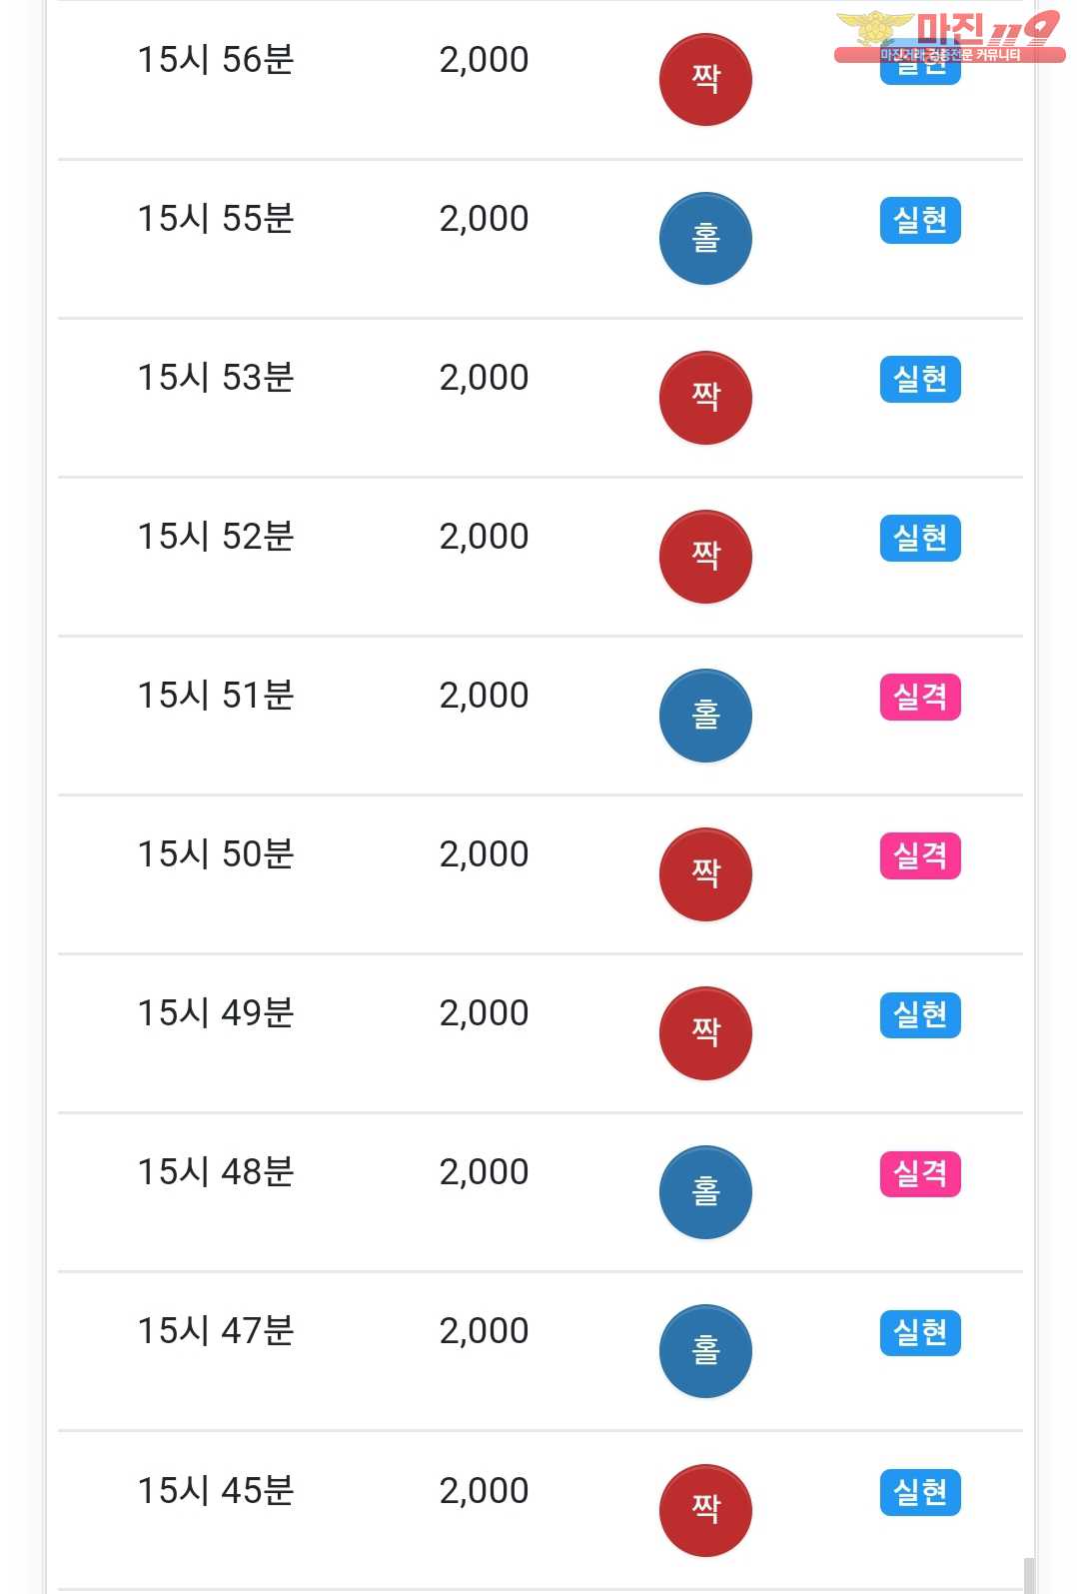Click the blue 실현 badge for 15시 55분
Viewport: 1077px width, 1594px height.
[x=920, y=220]
